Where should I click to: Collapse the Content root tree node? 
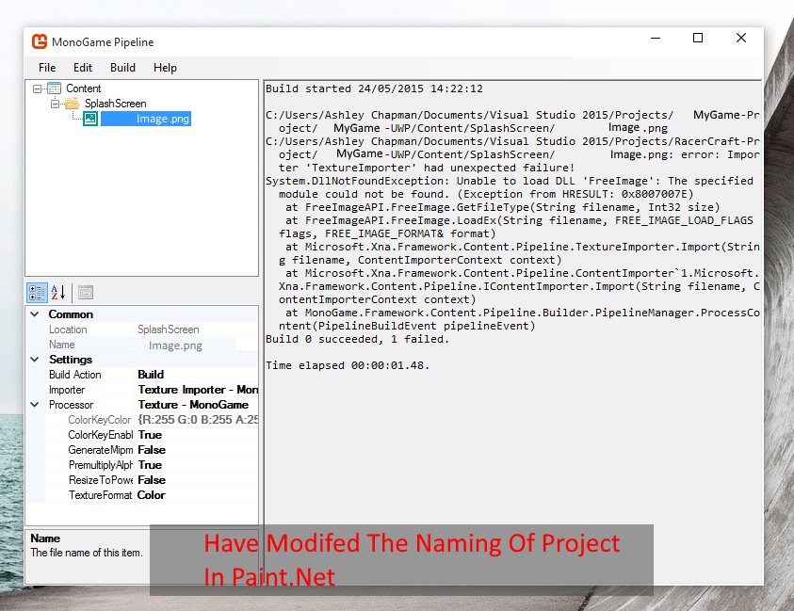[x=37, y=89]
